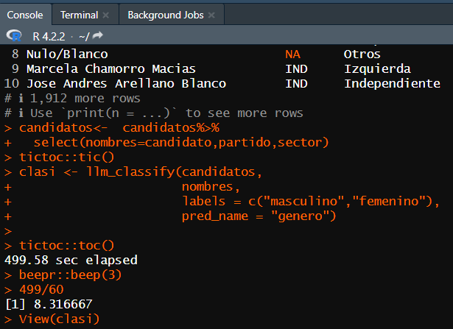This screenshot has height=329, width=453.
Task: Click the working directory arrow icon
Action: coord(98,35)
